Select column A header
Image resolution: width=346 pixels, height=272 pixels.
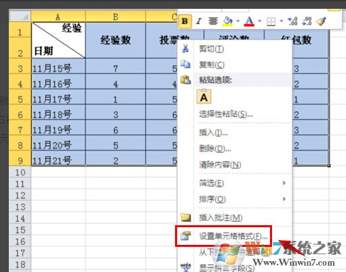pyautogui.click(x=58, y=16)
